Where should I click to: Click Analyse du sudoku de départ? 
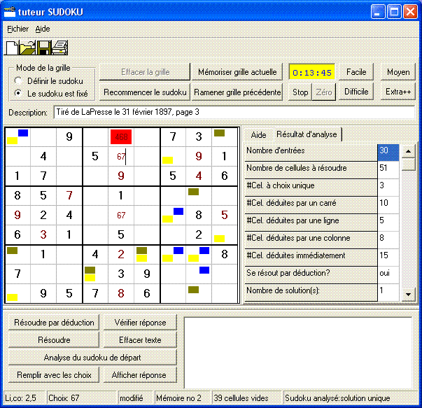coord(92,358)
